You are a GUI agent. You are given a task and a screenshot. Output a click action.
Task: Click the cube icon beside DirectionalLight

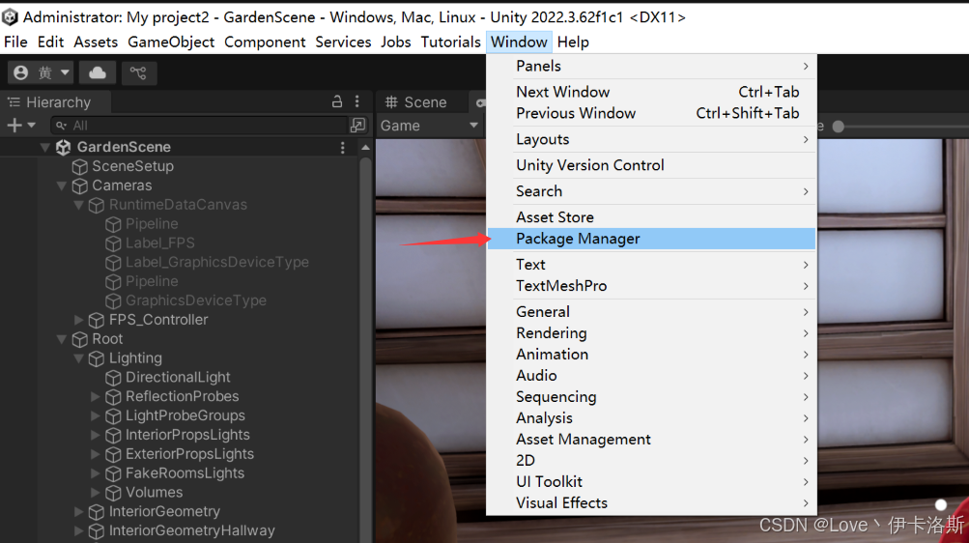pyautogui.click(x=113, y=377)
